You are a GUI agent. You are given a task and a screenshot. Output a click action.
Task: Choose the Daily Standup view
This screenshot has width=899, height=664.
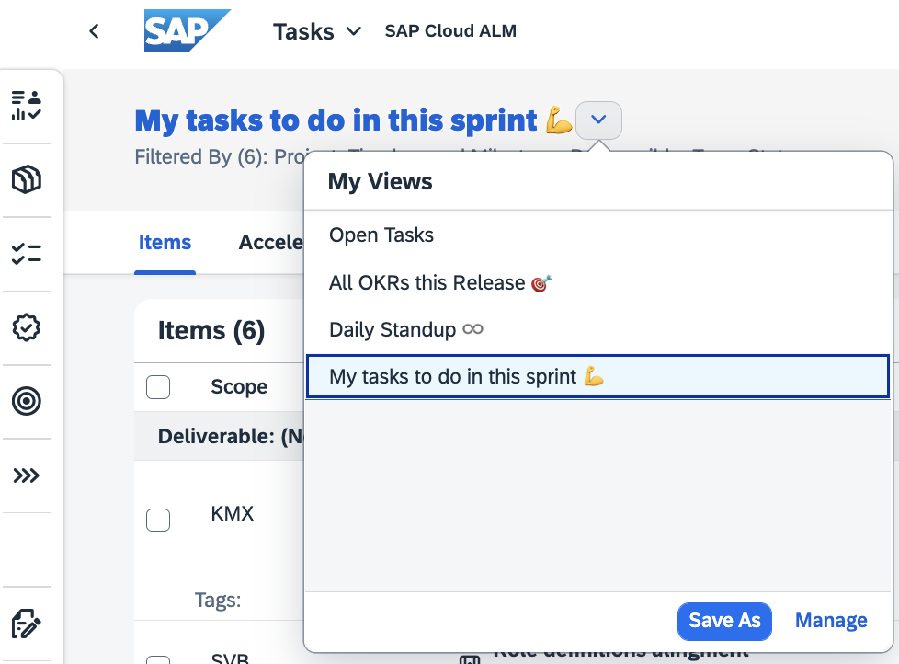tap(405, 329)
